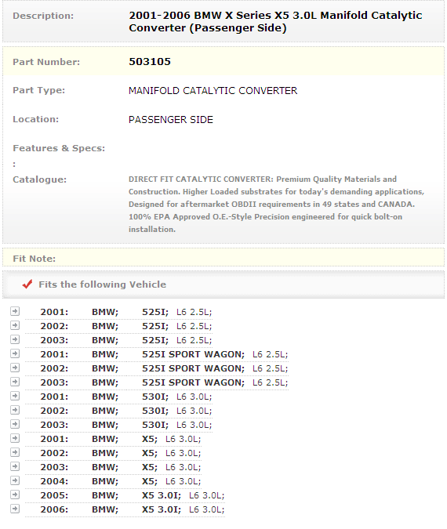Click arrow icon beside 2001 BMW X5

[x=15, y=438]
